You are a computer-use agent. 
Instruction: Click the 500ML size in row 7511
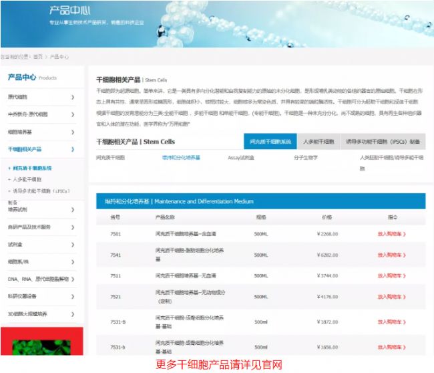(x=261, y=275)
